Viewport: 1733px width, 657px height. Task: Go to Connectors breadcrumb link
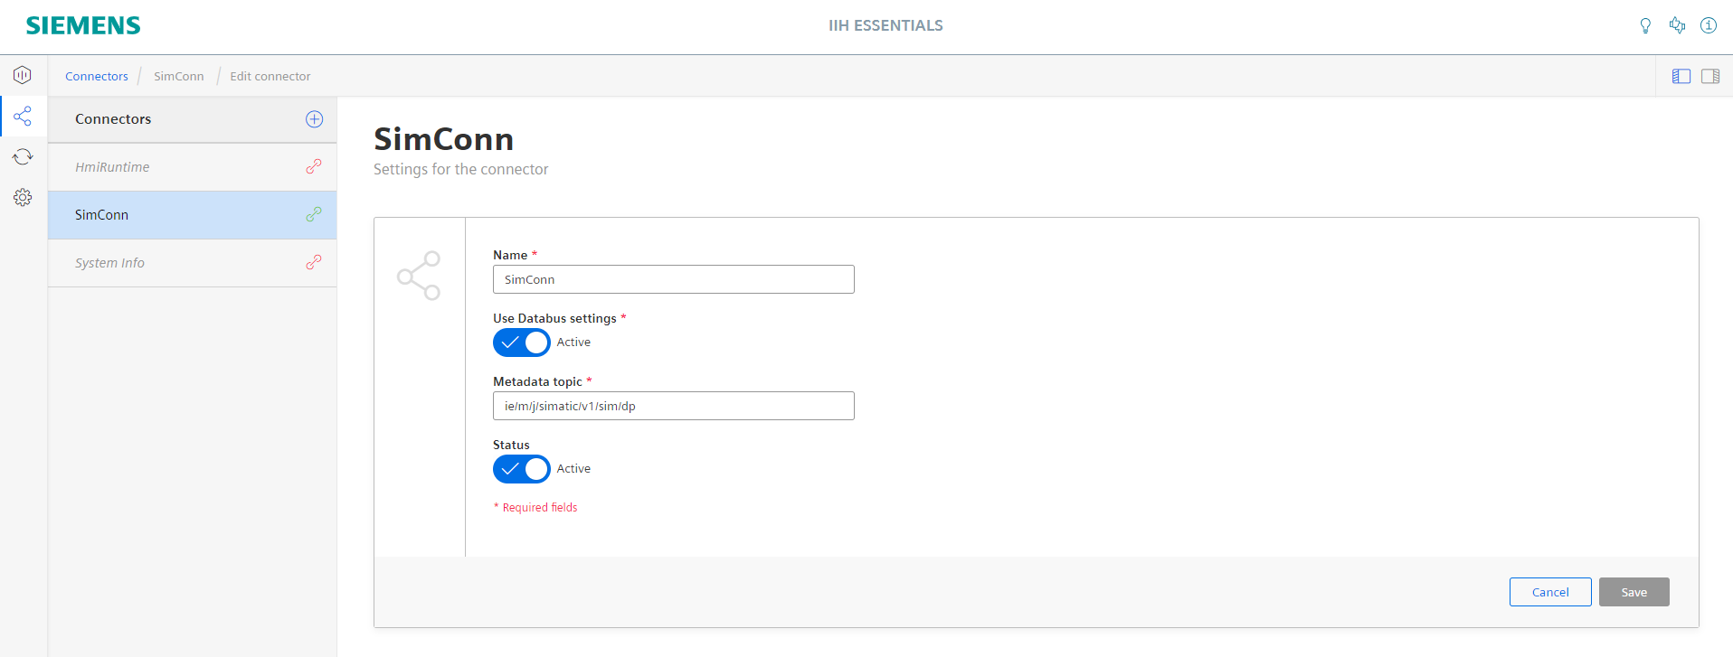[97, 76]
